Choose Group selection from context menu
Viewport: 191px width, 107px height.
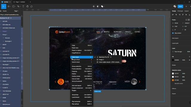(81, 66)
